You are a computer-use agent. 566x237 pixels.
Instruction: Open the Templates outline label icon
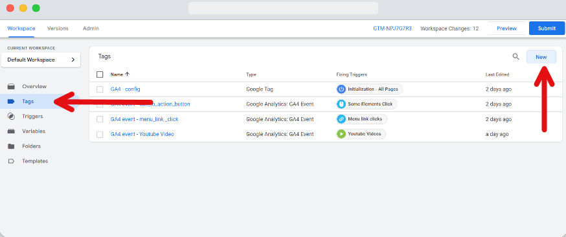point(11,161)
